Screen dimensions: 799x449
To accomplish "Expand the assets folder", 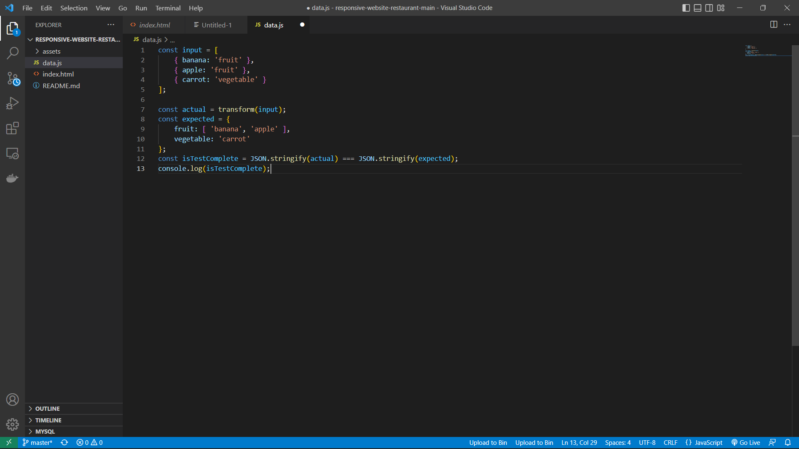I will (51, 51).
